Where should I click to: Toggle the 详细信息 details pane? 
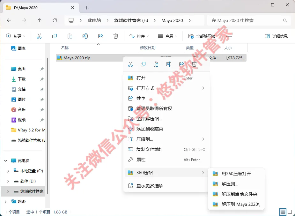[x=276, y=36]
